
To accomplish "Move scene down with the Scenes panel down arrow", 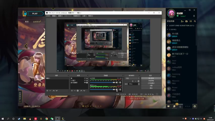I will pyautogui.click(x=57, y=91).
